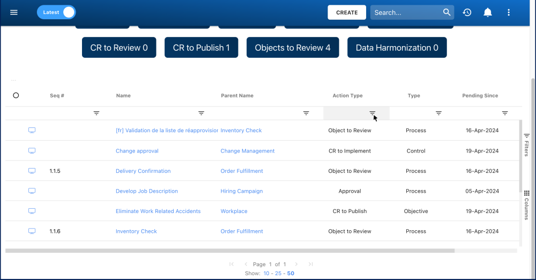Screen dimensions: 536x280
Task: Click 05-Apr-2024 pending date
Action: [482, 191]
